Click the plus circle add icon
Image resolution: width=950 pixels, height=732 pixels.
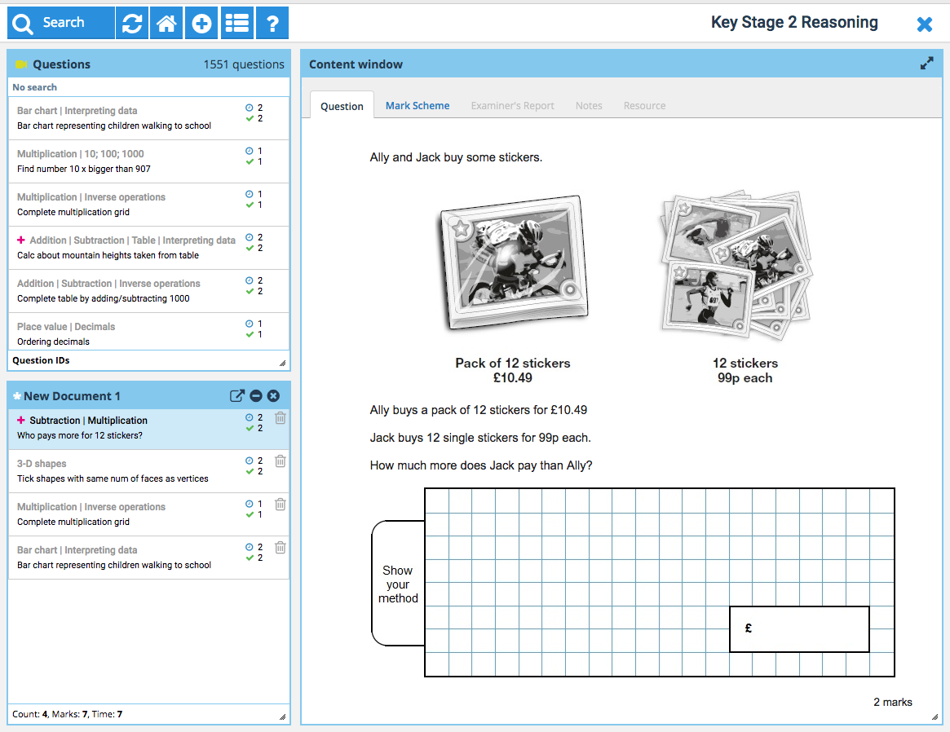(201, 24)
